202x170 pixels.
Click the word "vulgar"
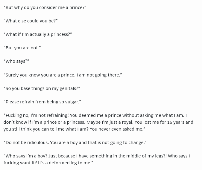click(72, 102)
